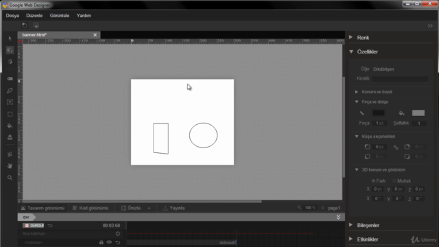Select the 3D object rotate tool
Image resolution: width=439 pixels, height=247 pixels.
(x=10, y=50)
